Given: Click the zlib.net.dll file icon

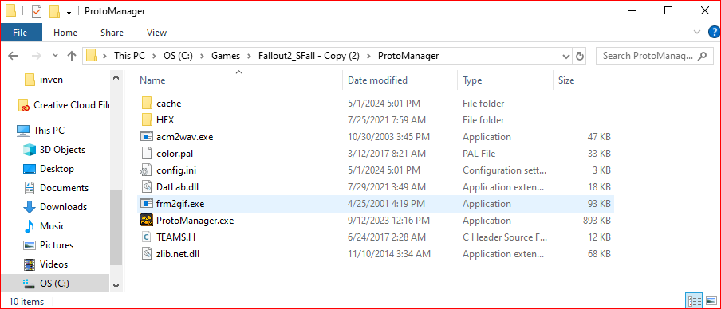Looking at the screenshot, I should pos(147,253).
